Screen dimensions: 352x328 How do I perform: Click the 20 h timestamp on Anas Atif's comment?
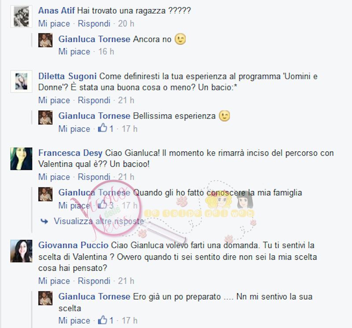126,24
